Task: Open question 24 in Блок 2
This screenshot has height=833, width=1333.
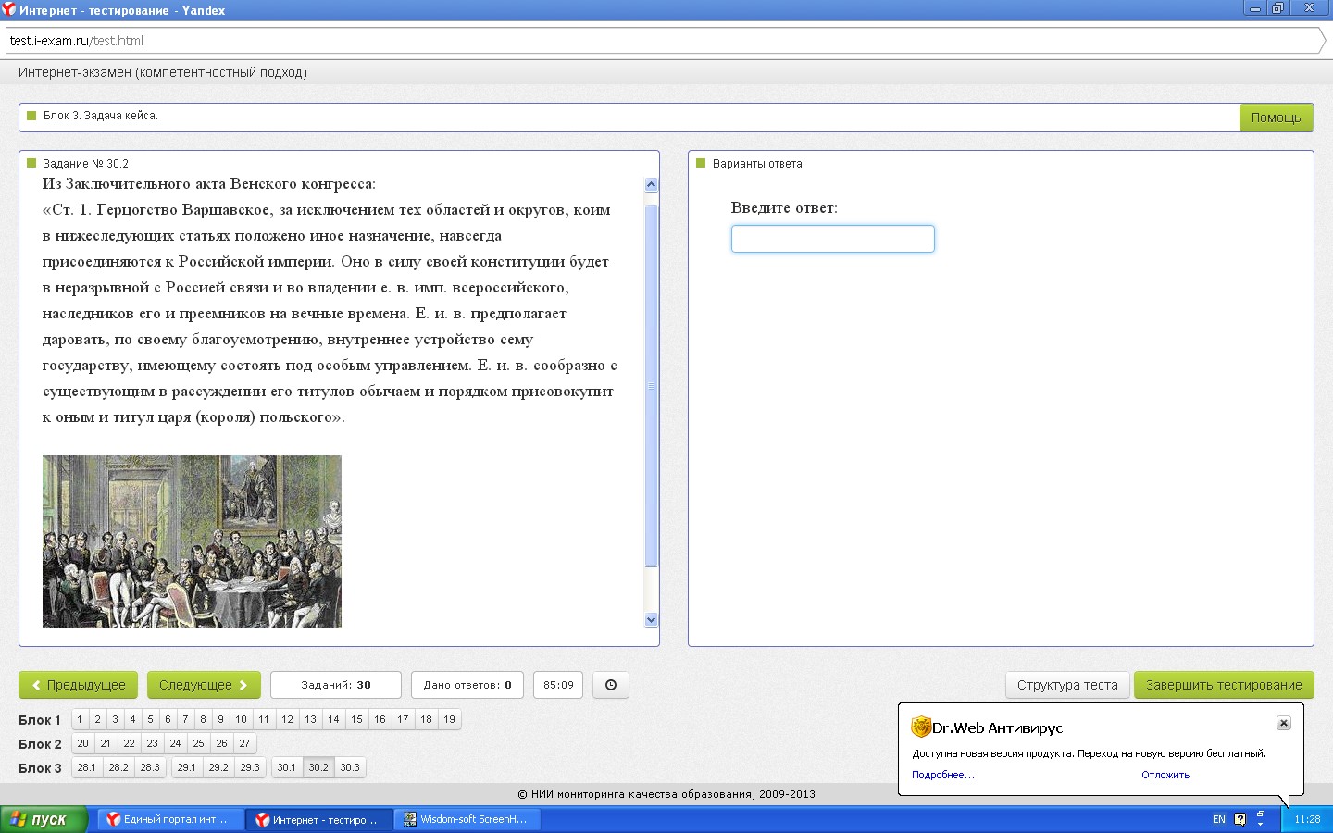Action: 175,743
